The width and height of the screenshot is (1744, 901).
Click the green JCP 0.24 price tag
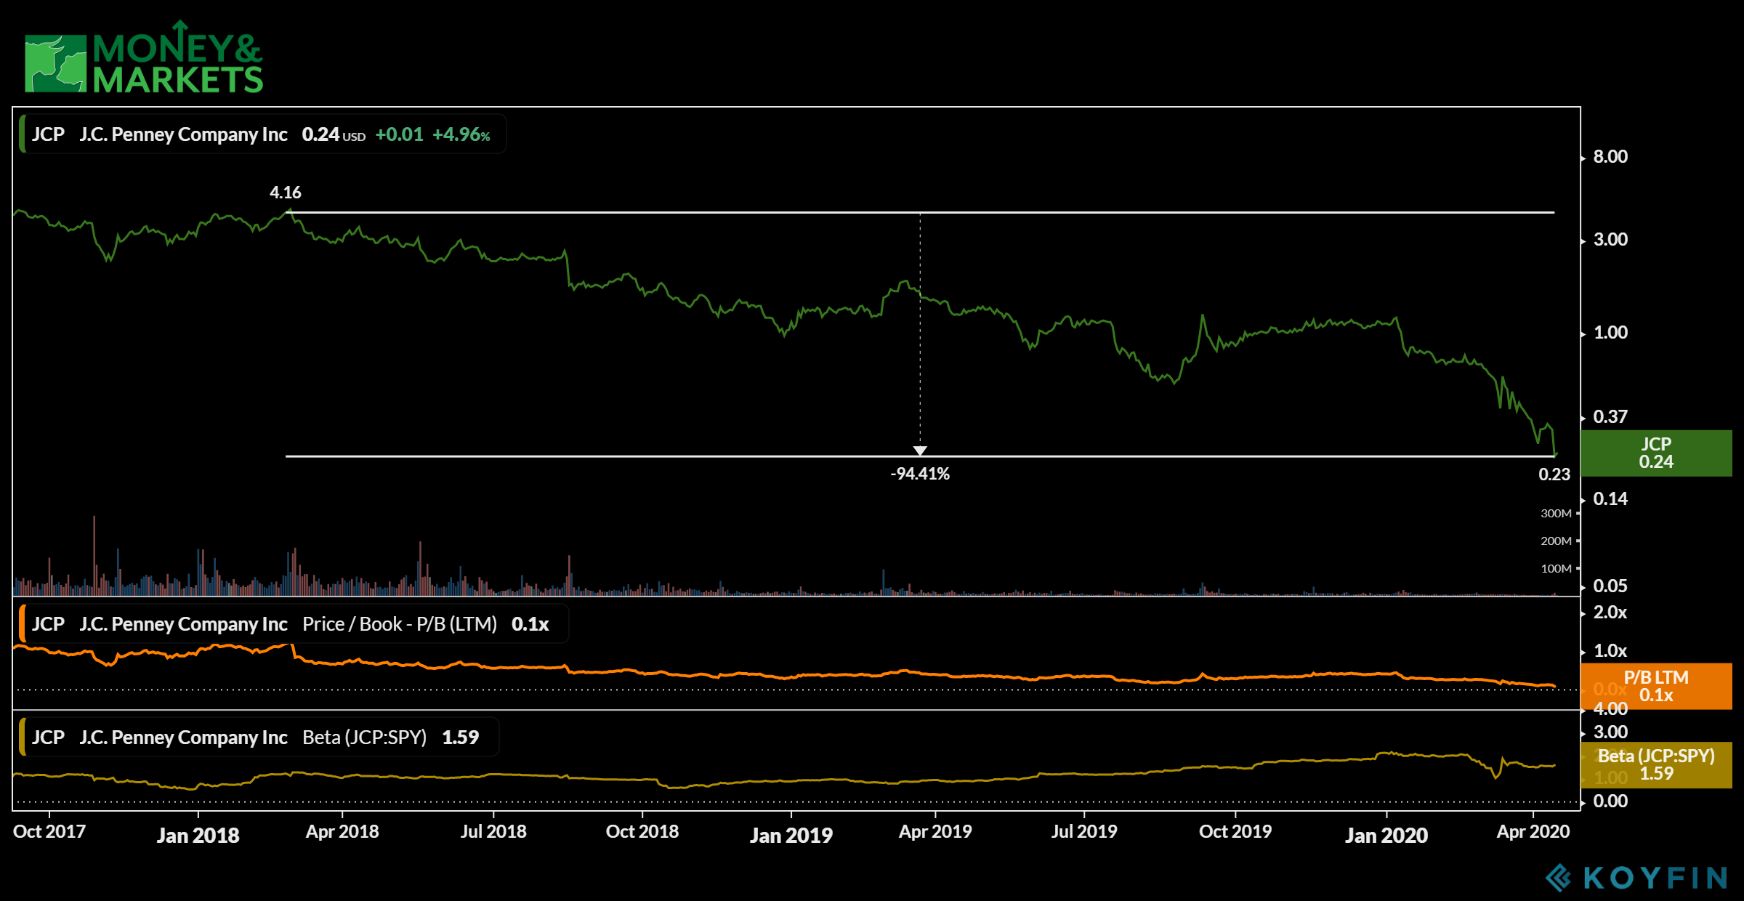click(x=1656, y=453)
